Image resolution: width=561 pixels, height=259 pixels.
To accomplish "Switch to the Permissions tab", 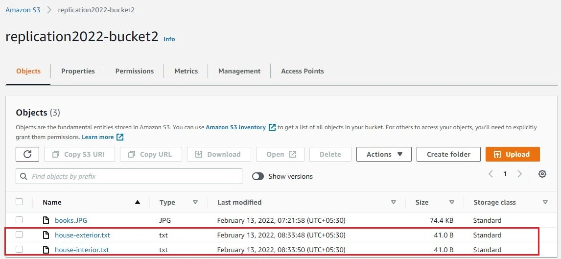I will coord(135,71).
